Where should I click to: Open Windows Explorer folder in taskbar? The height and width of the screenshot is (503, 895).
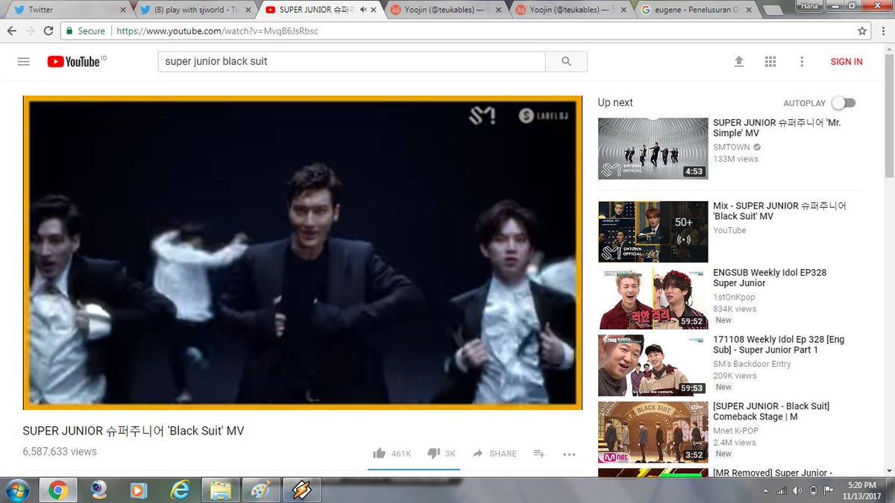[219, 490]
